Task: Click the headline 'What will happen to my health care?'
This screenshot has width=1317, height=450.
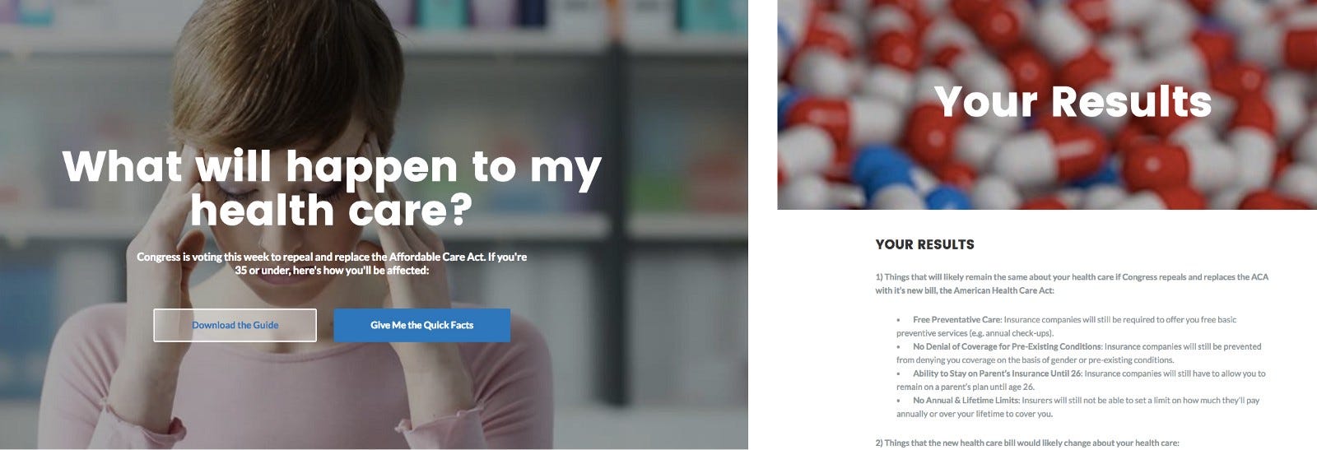Action: pos(332,188)
